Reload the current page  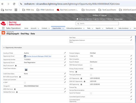pyautogui.click(x=14, y=4)
